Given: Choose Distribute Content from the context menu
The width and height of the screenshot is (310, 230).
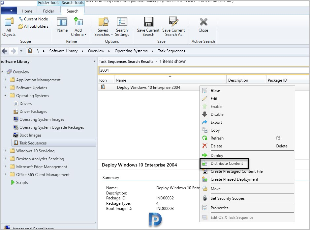Looking at the screenshot, I should (247, 164).
